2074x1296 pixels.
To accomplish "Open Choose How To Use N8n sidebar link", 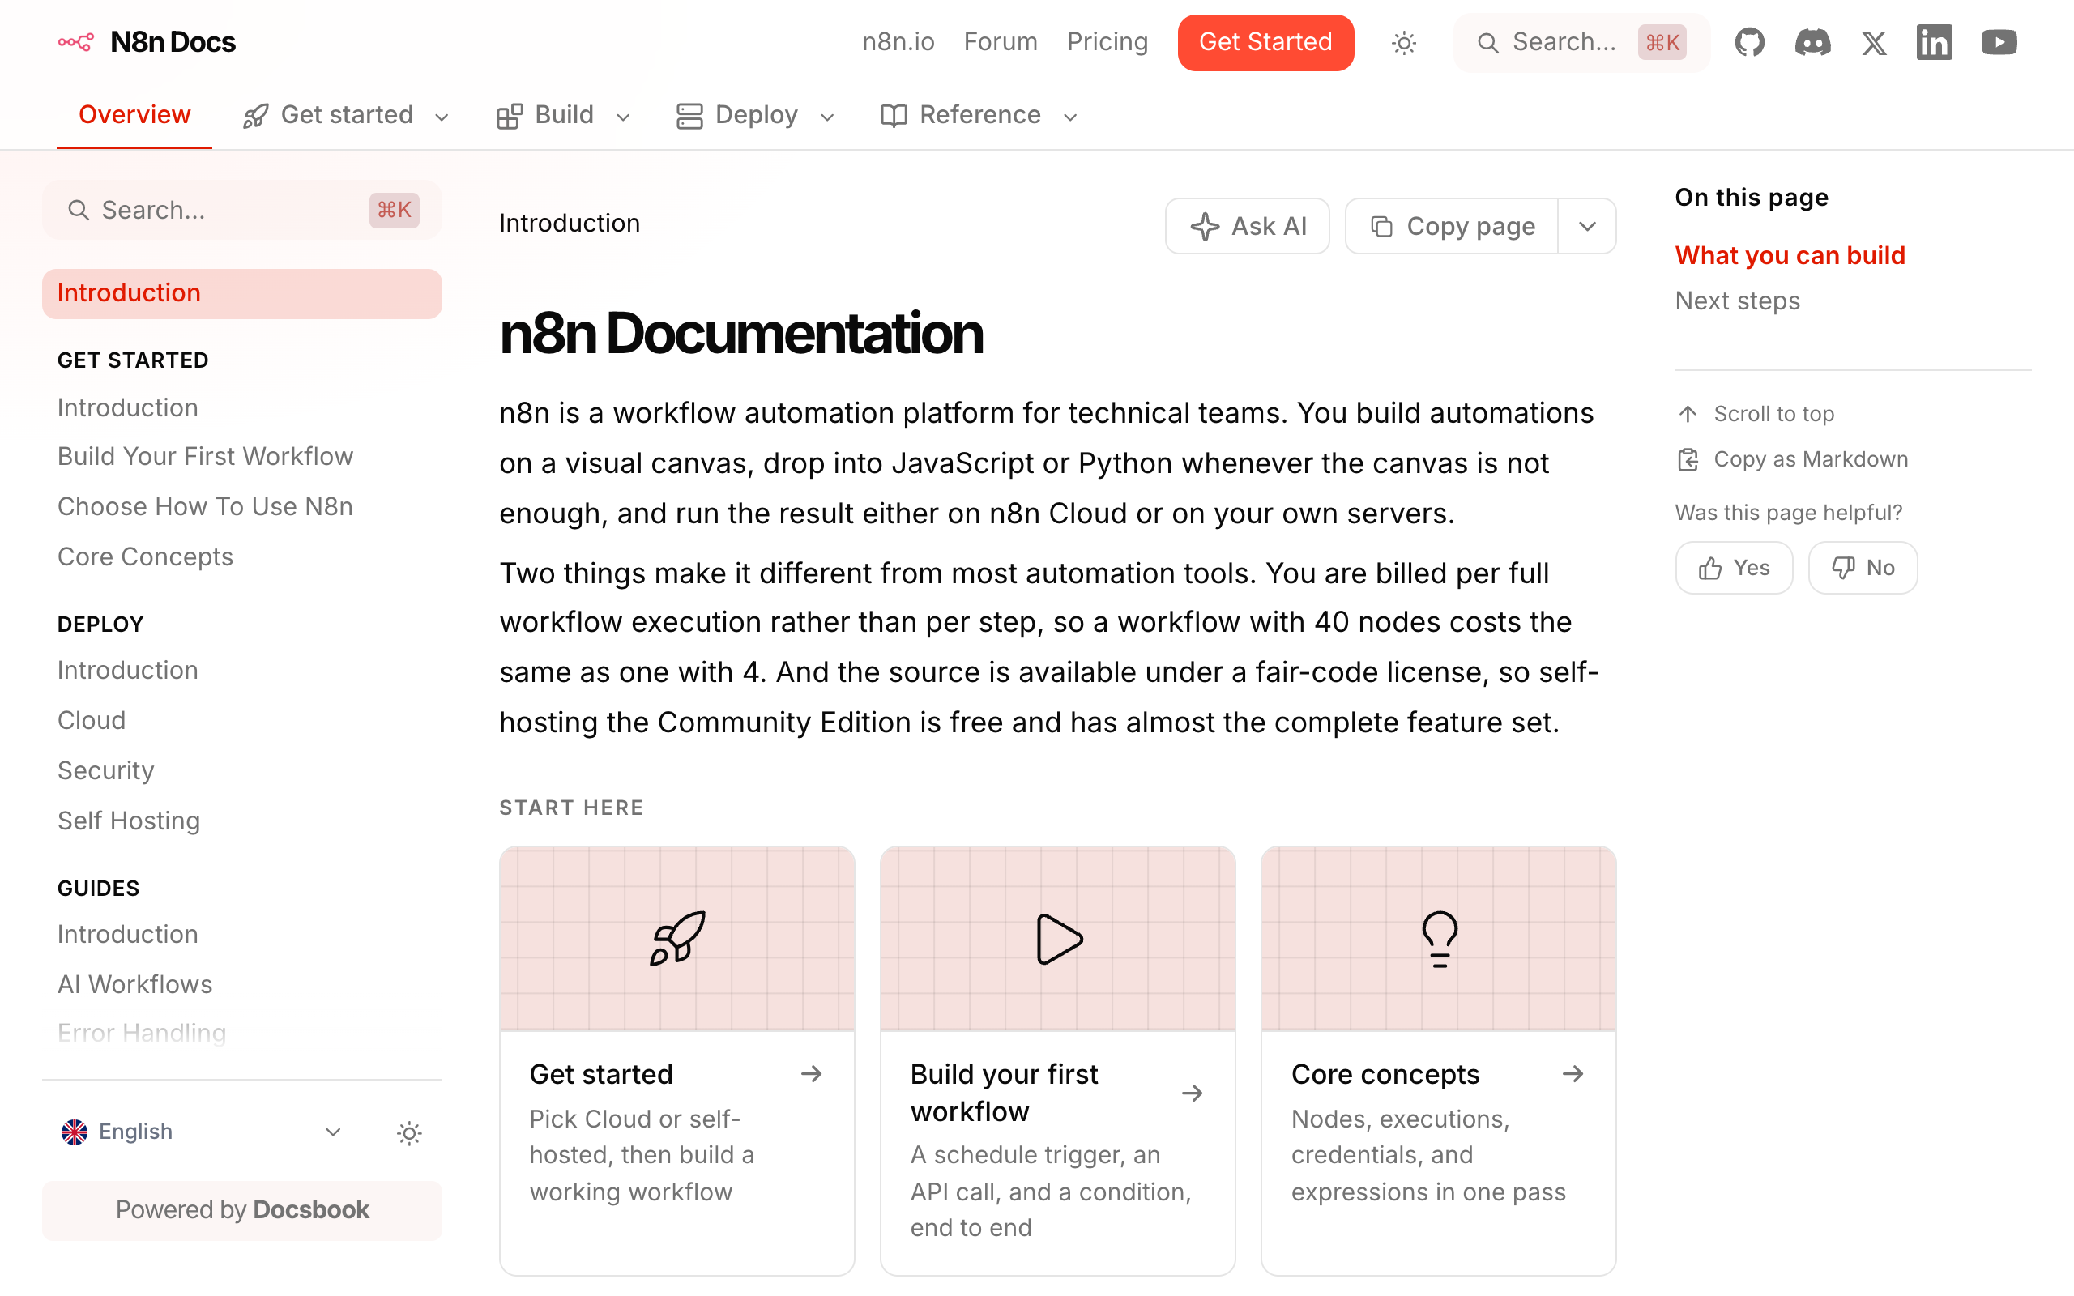I will point(206,506).
